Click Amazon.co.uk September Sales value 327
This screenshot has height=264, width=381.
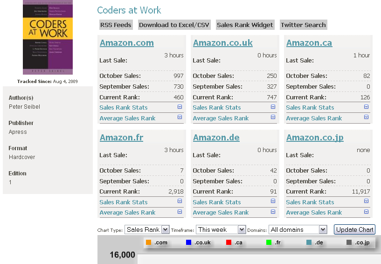[x=272, y=87]
